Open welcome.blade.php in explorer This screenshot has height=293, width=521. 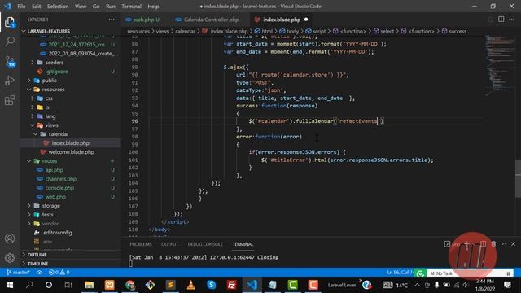coord(71,152)
